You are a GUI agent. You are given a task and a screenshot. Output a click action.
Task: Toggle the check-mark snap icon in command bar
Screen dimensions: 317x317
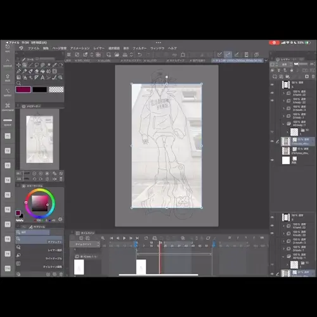click(x=219, y=55)
